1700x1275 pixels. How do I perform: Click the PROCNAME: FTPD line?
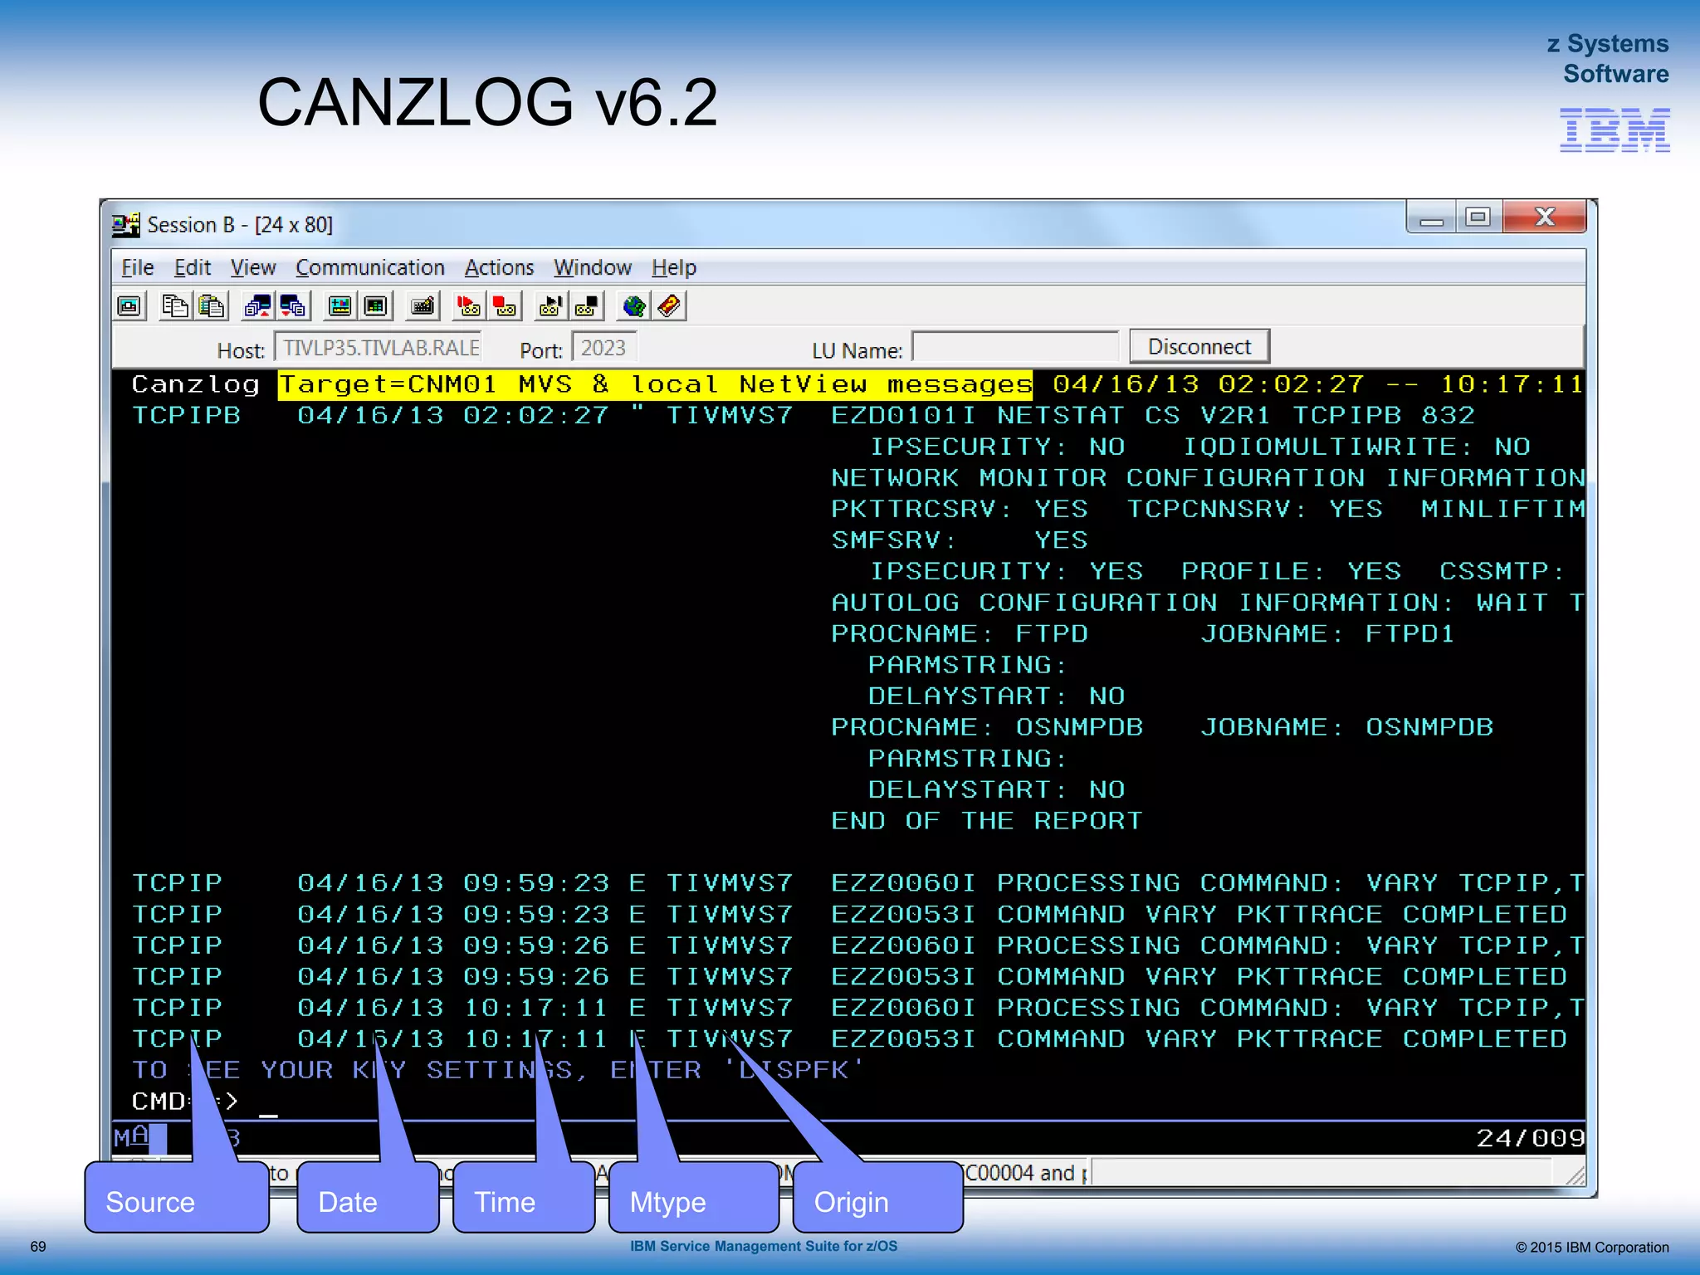[1143, 634]
